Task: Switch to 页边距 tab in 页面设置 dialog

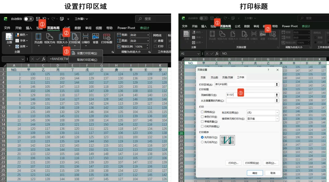Action: tap(214, 77)
